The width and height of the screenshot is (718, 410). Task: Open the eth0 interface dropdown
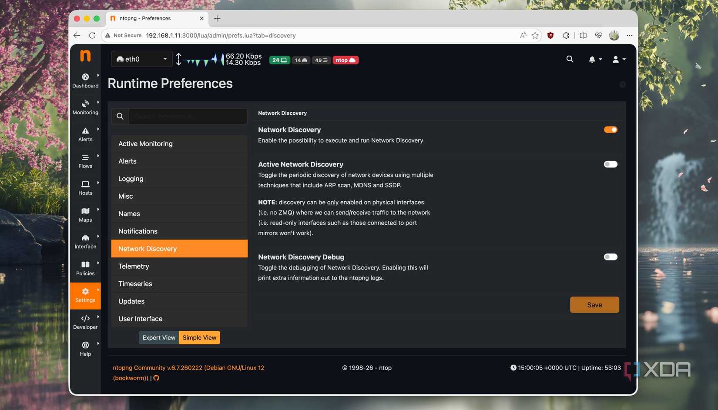[142, 59]
